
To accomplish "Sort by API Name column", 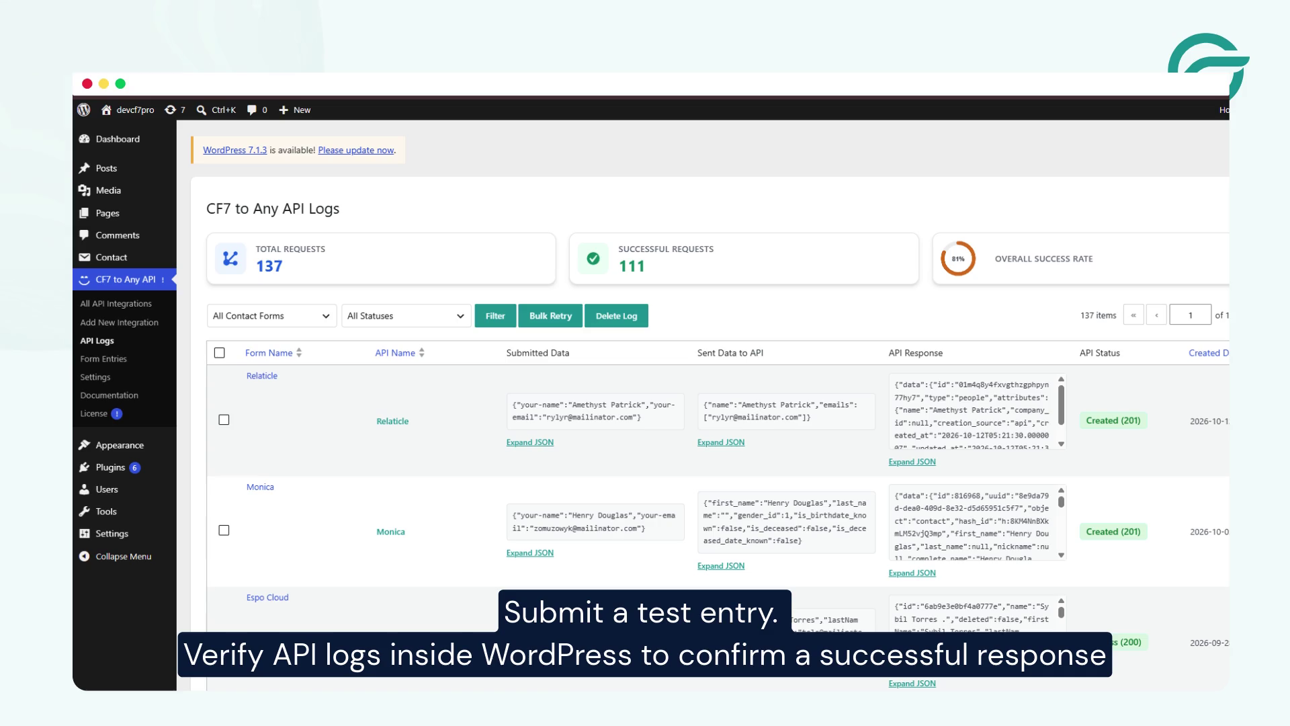I will click(x=400, y=353).
